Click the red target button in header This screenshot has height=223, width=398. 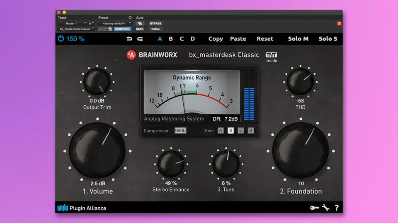(x=339, y=24)
